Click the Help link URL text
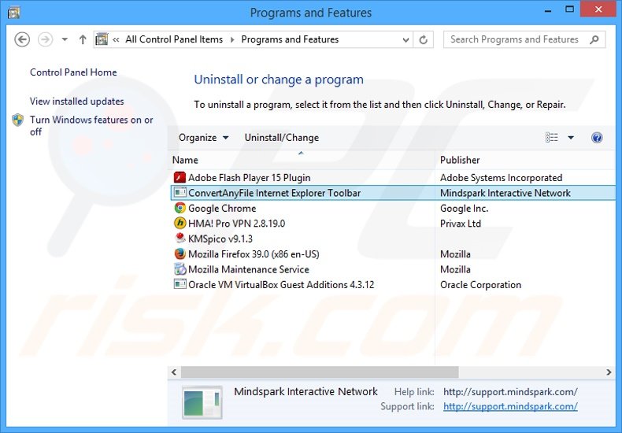 tap(510, 392)
